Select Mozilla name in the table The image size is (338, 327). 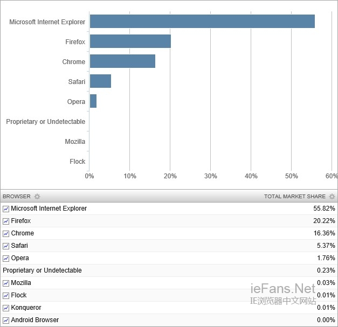(x=21, y=283)
